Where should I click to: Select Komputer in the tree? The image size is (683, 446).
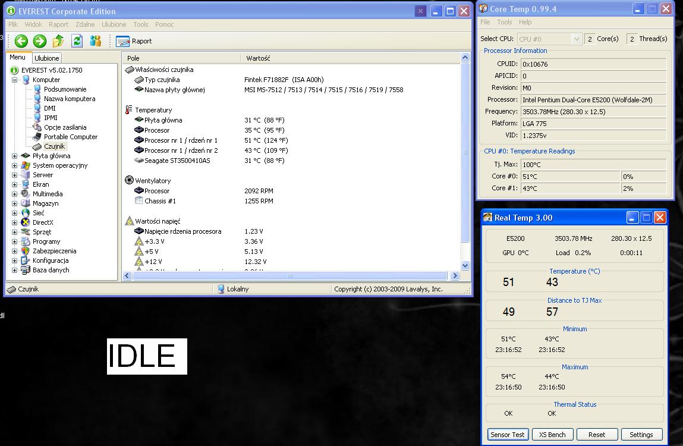(x=46, y=80)
